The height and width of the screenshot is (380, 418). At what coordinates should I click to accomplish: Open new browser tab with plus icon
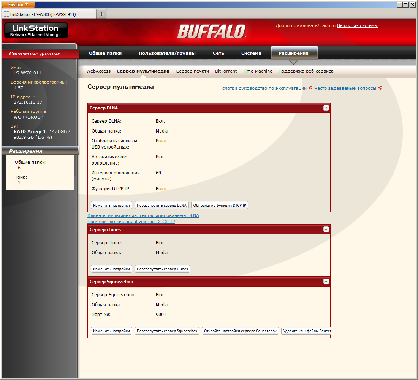coord(102,14)
